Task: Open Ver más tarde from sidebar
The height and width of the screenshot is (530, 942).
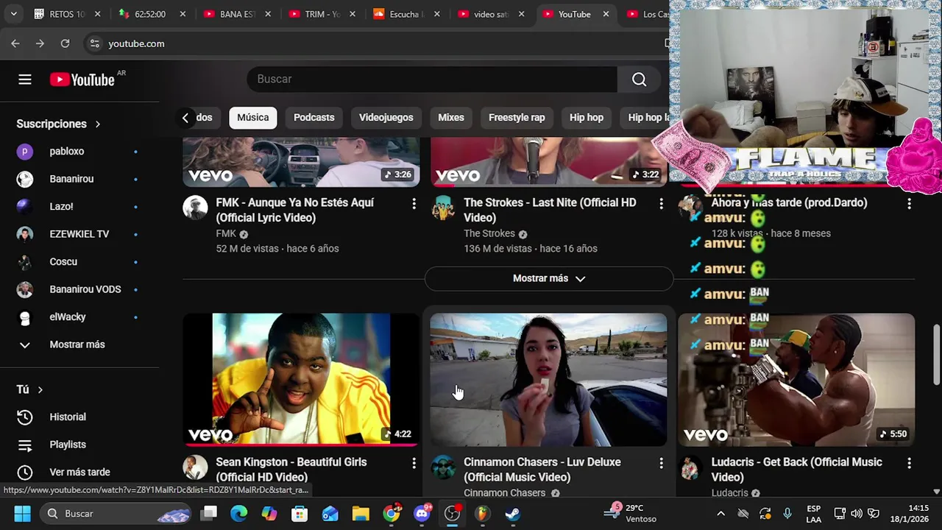Action: pyautogui.click(x=79, y=472)
